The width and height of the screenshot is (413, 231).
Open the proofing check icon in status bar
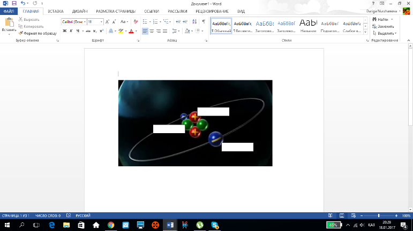click(x=69, y=215)
